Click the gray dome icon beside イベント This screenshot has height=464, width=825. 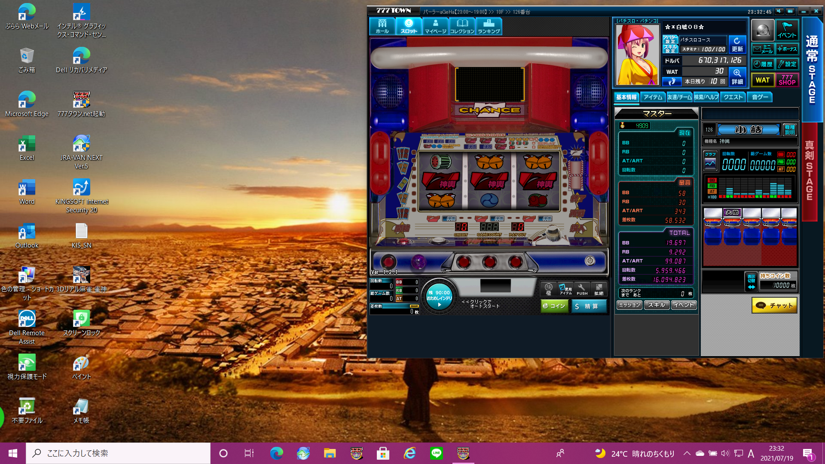point(763,30)
